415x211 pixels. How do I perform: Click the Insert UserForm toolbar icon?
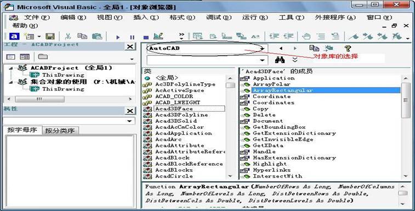(x=29, y=36)
